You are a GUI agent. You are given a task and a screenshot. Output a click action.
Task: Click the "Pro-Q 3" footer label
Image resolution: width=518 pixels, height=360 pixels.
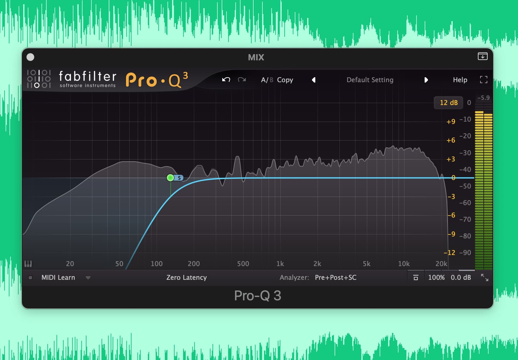258,296
